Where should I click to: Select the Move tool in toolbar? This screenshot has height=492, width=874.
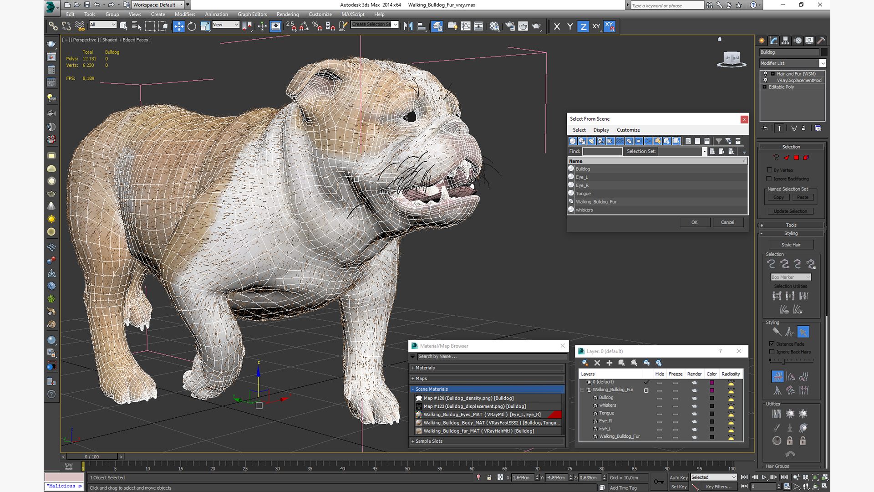[x=179, y=26]
